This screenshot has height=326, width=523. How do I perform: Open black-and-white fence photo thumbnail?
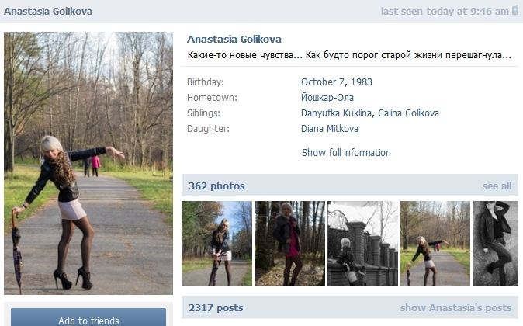click(x=362, y=243)
